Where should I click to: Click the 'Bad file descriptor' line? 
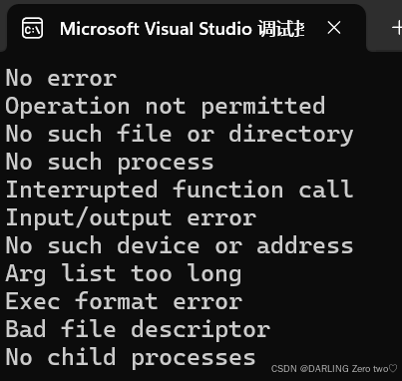[138, 330]
